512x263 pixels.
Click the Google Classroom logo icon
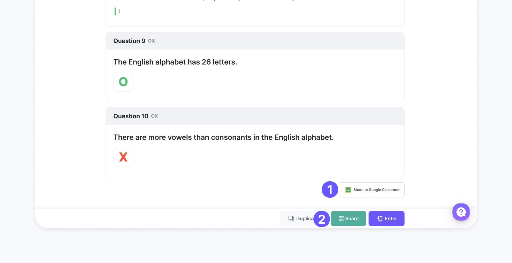point(348,190)
